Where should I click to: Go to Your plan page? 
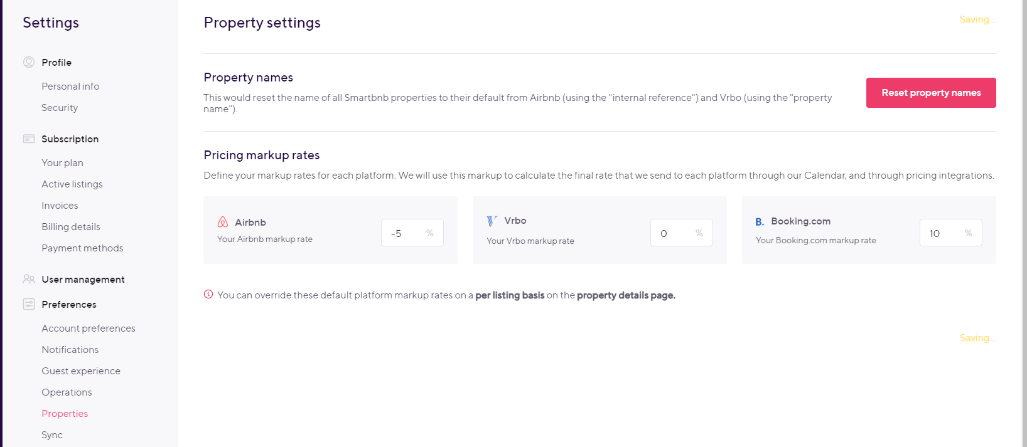(62, 162)
